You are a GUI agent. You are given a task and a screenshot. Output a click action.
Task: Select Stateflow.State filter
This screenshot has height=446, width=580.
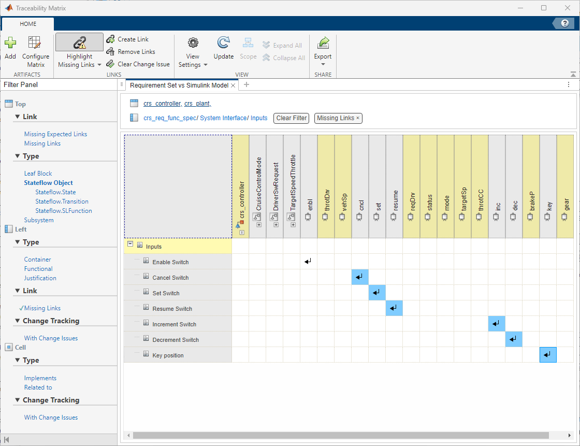coord(55,192)
